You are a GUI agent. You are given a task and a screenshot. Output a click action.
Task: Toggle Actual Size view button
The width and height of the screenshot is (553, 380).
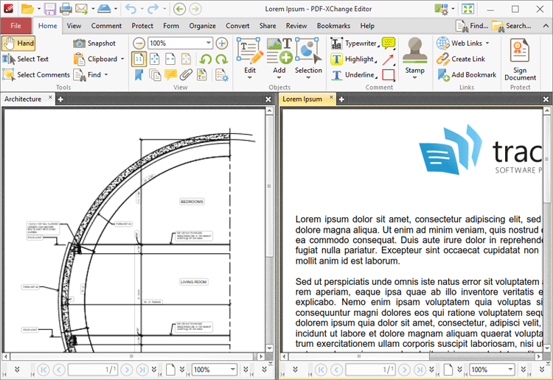[x=139, y=59]
